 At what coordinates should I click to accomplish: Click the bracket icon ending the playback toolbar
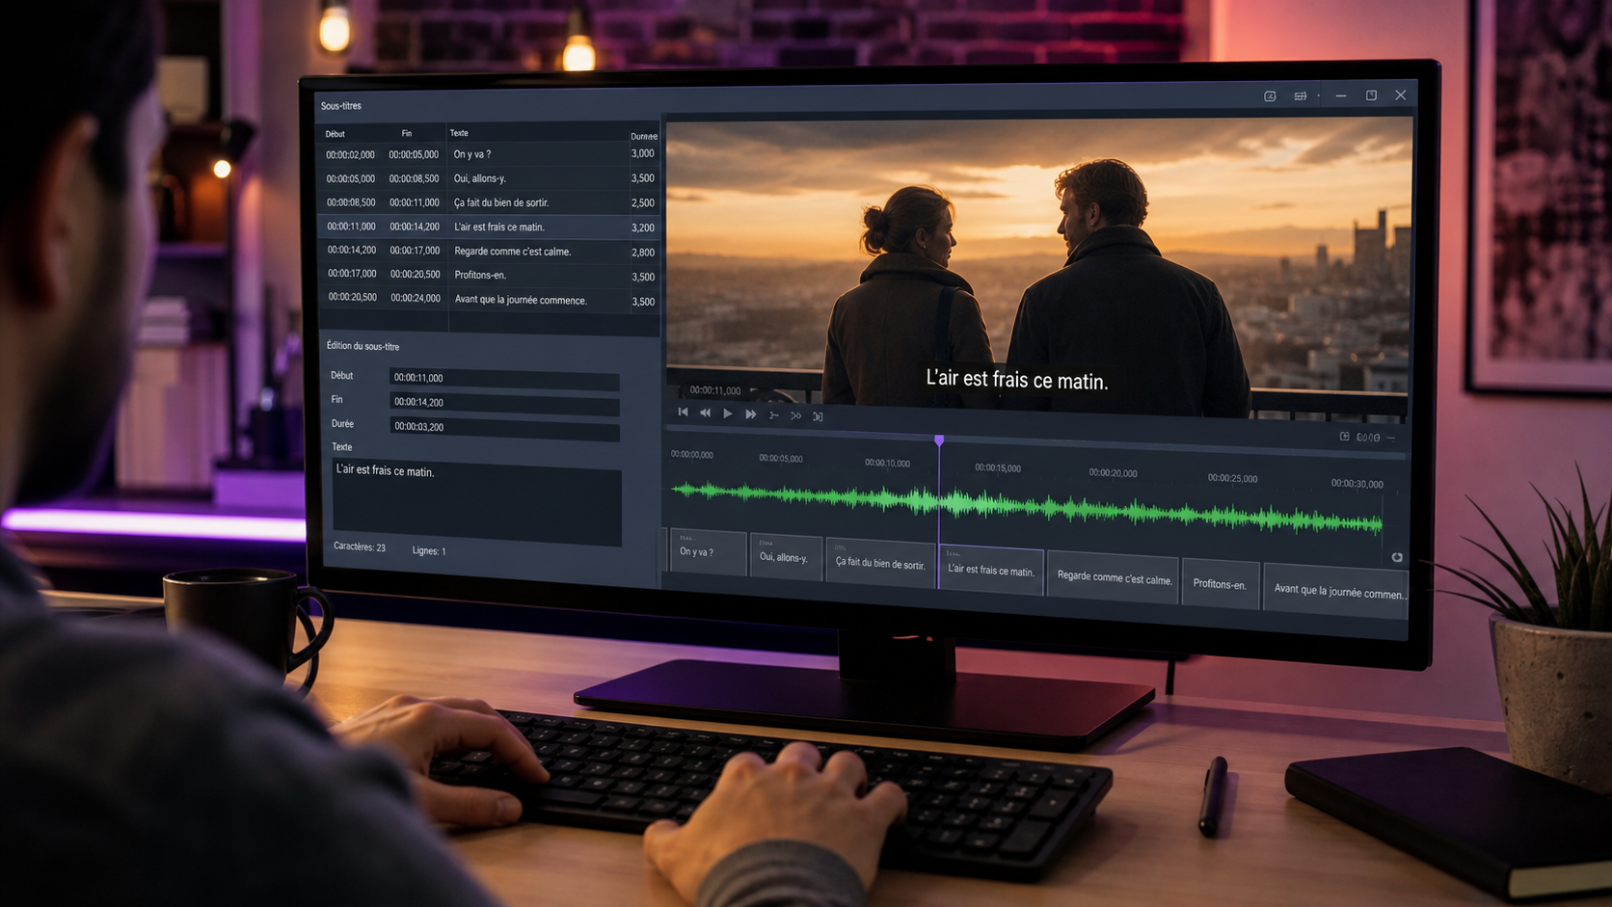click(x=818, y=416)
